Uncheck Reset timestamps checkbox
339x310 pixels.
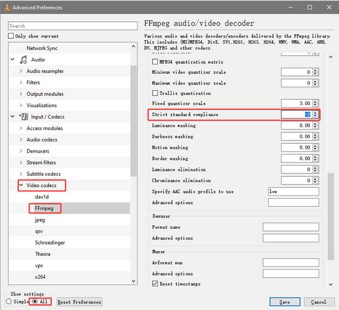pyautogui.click(x=155, y=284)
